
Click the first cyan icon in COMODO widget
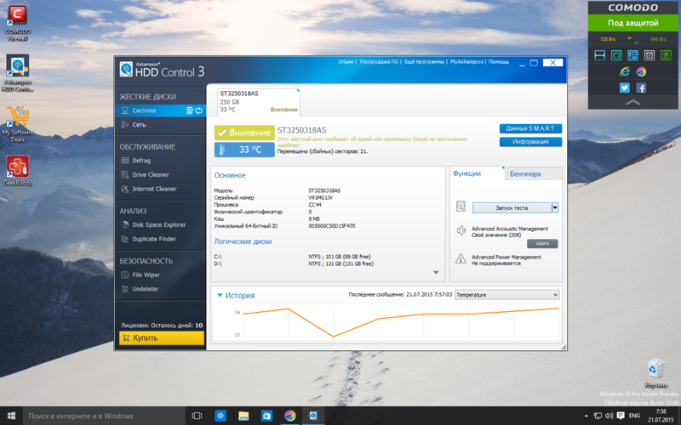(600, 55)
